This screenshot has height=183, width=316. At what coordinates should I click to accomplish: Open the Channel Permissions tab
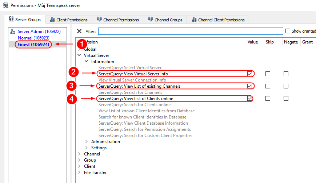[117, 20]
